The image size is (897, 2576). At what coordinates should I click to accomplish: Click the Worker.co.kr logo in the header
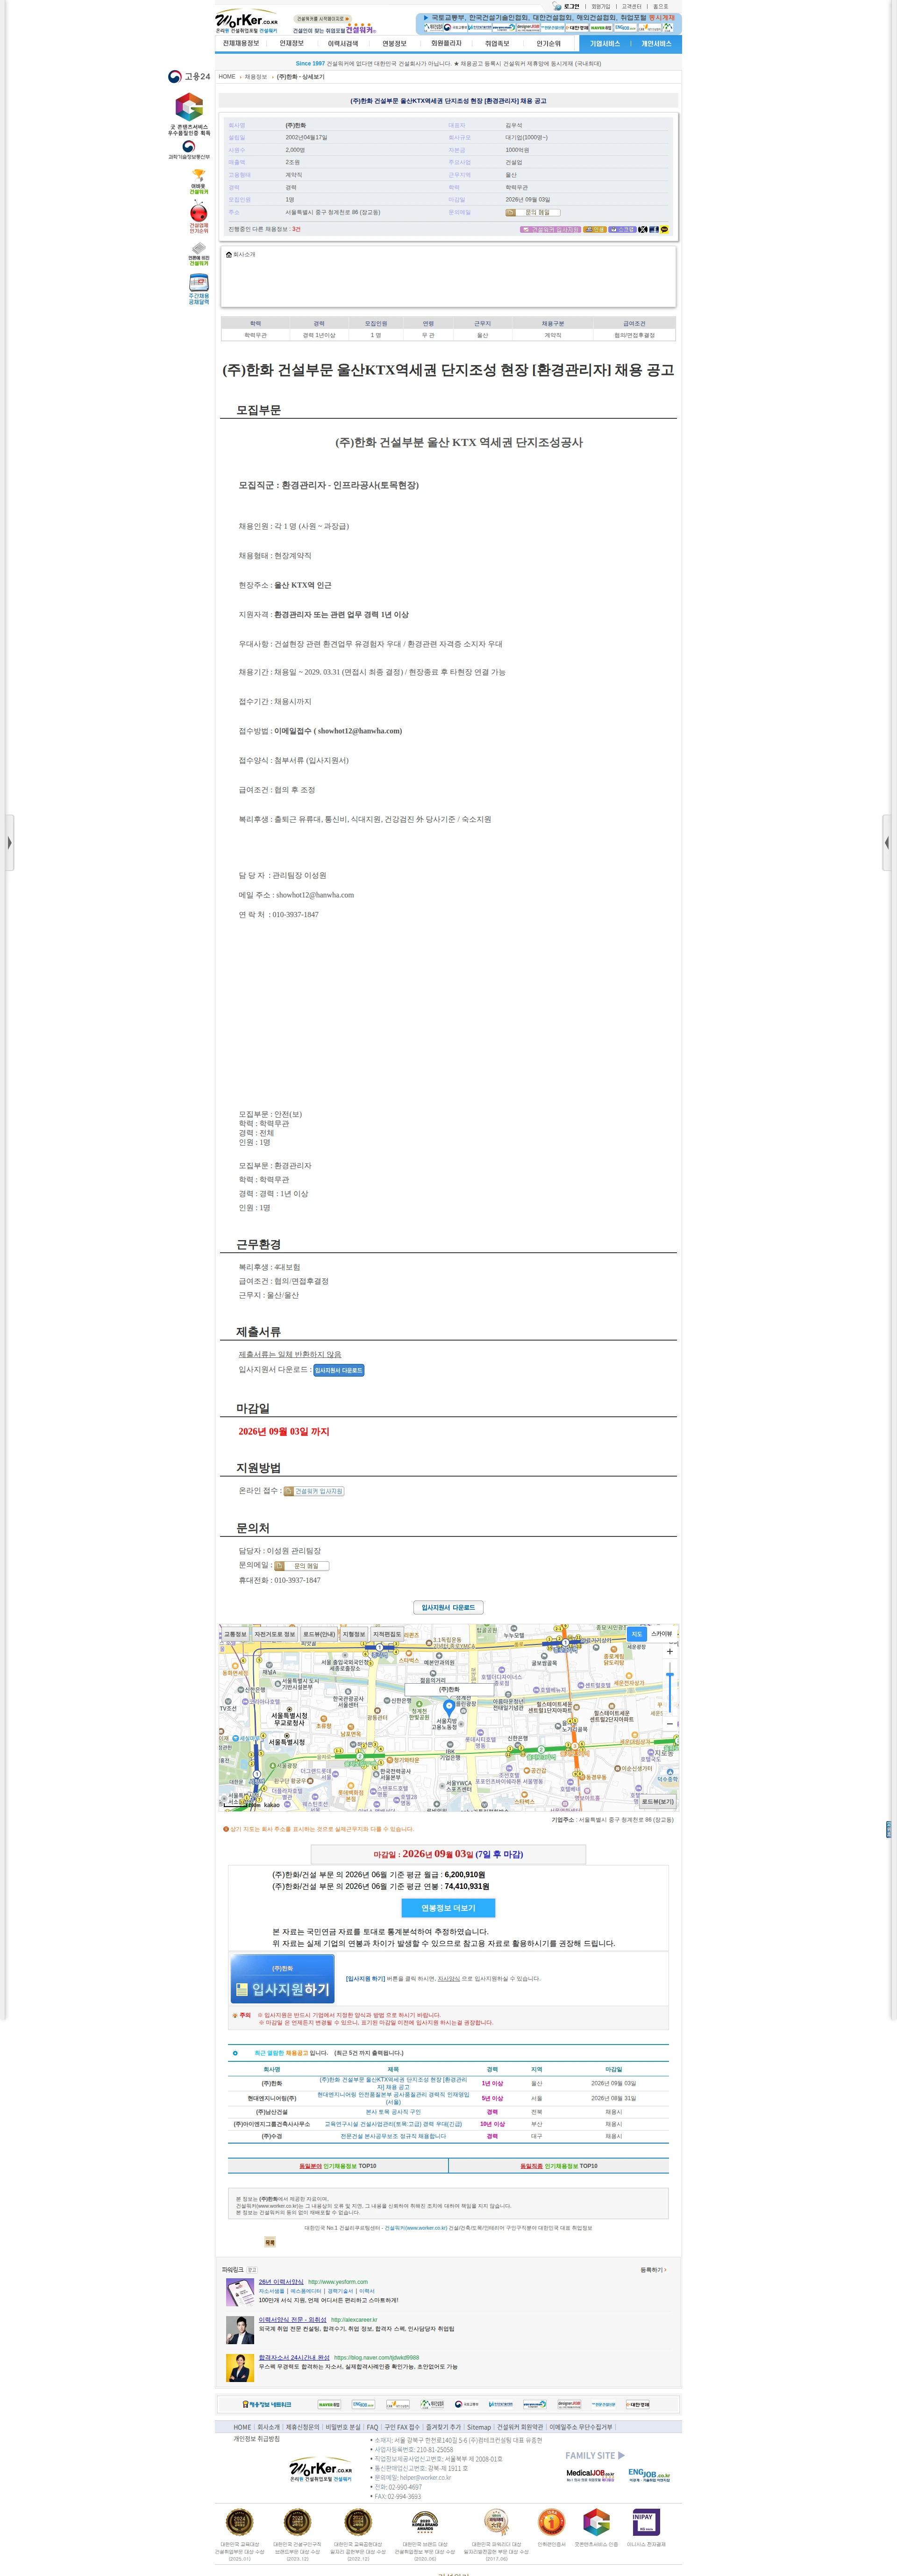tap(247, 21)
